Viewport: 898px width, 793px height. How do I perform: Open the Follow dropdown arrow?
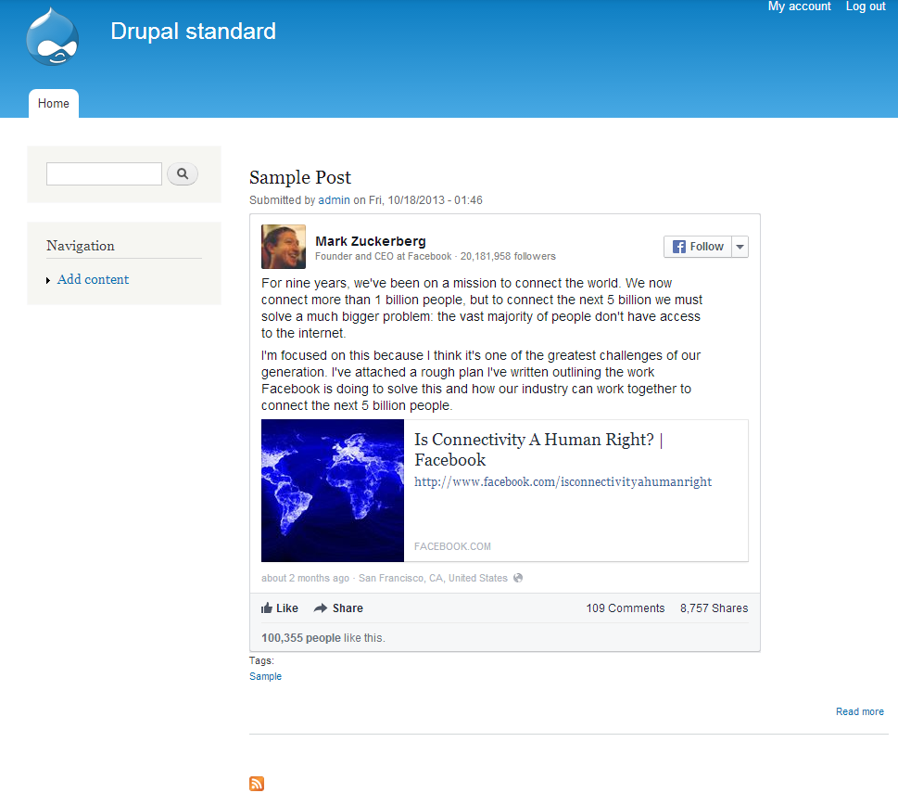740,247
